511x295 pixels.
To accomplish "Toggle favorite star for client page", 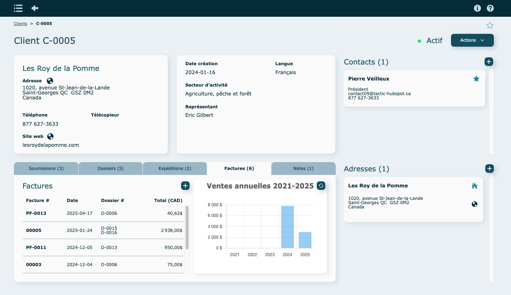I will [490, 25].
